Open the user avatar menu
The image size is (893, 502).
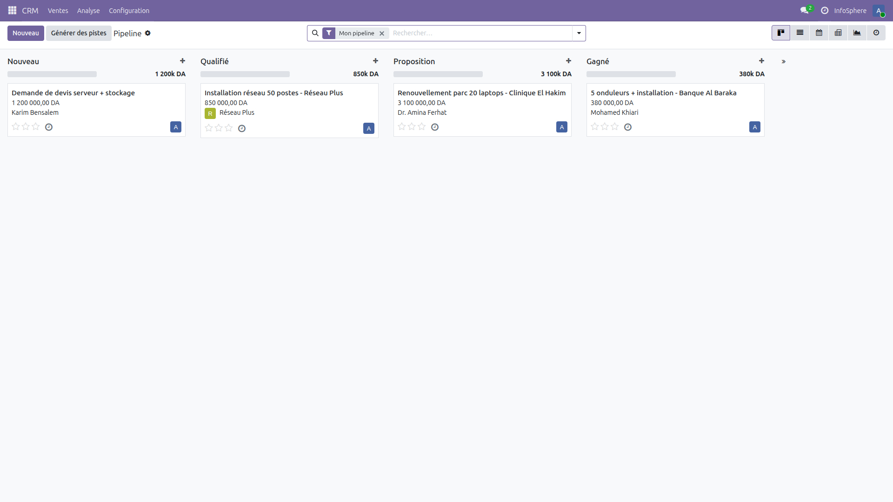[x=880, y=11]
